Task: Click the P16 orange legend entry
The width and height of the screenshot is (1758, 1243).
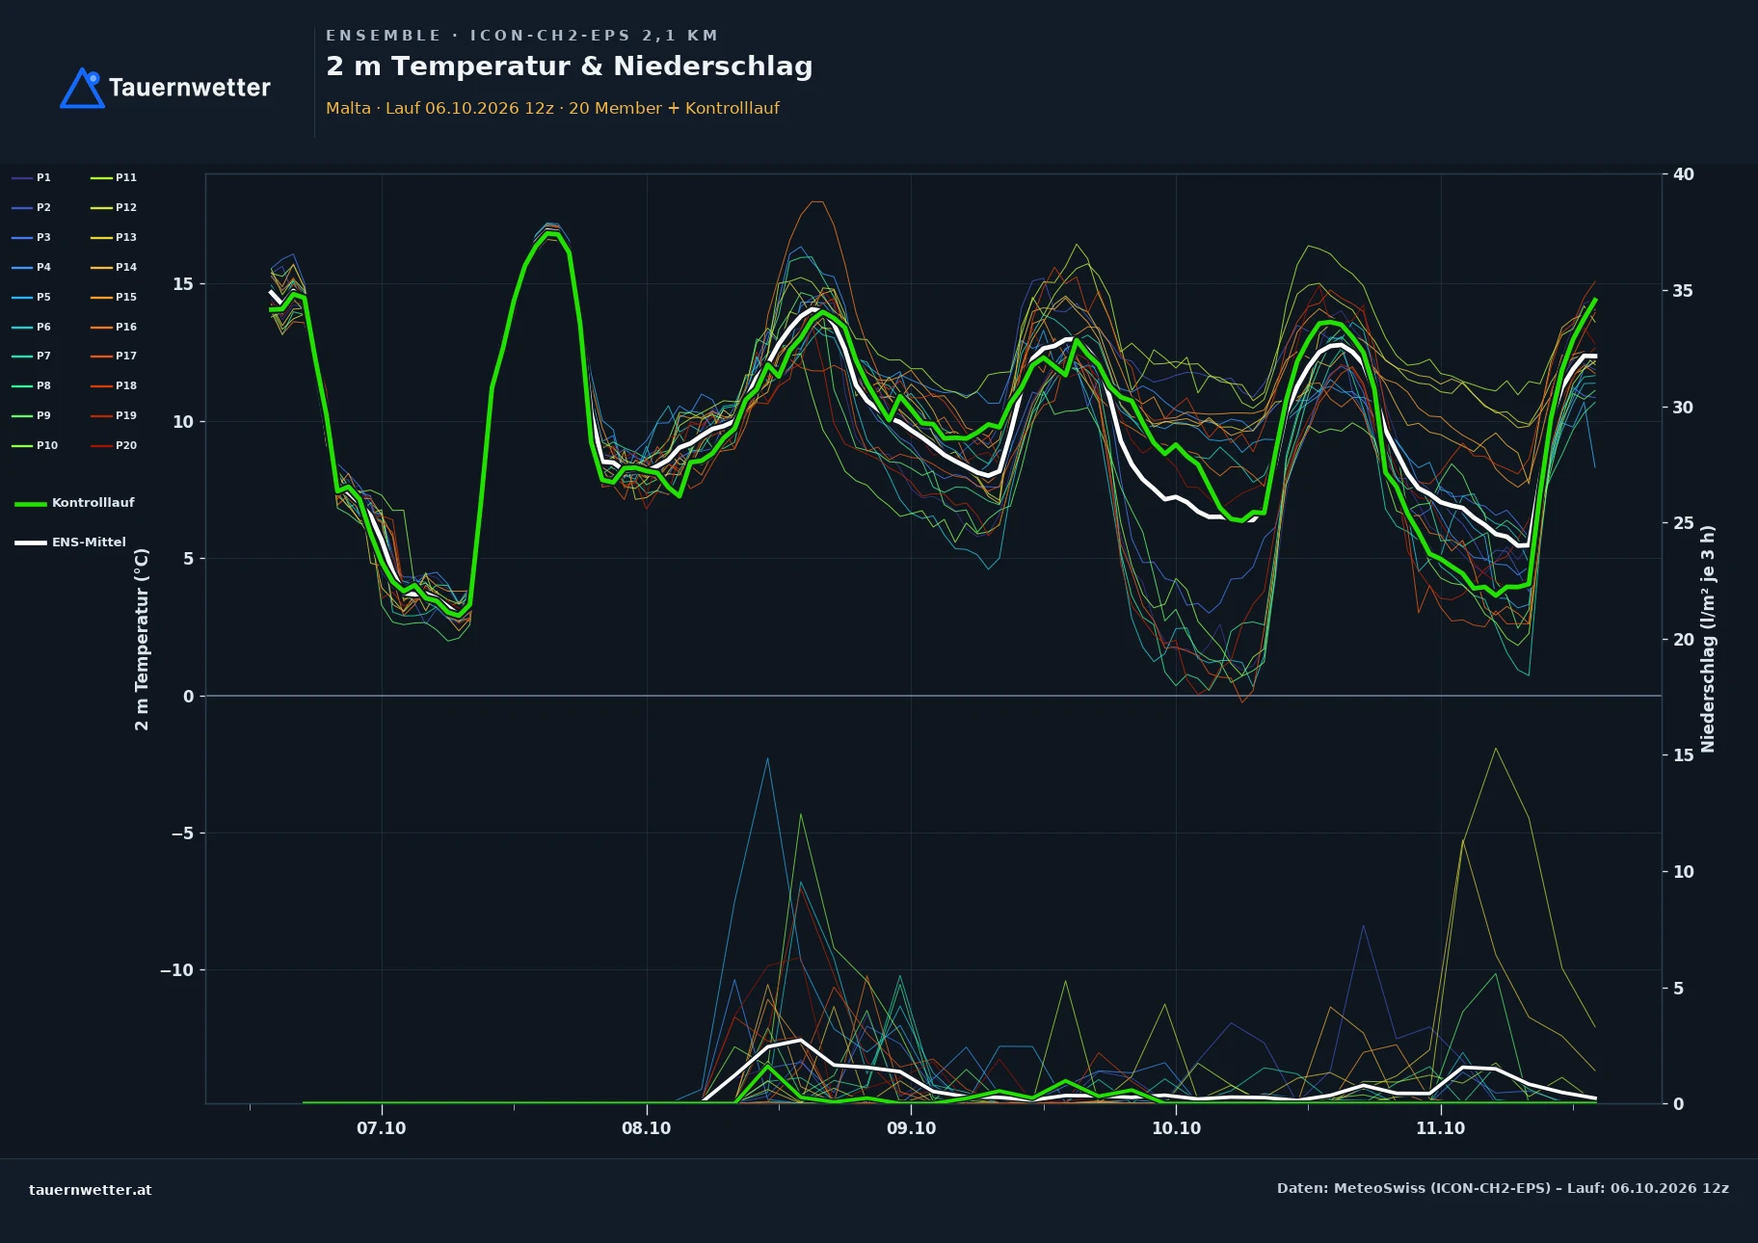Action: point(114,327)
